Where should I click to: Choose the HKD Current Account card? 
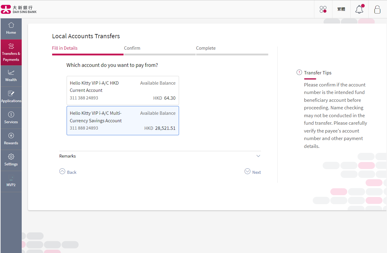coord(123,90)
